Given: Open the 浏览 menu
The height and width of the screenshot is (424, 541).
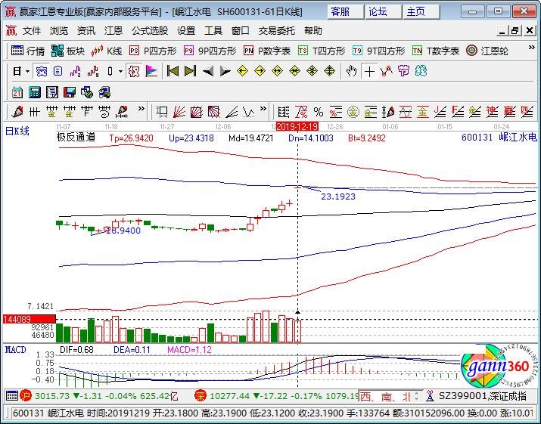Looking at the screenshot, I should [x=59, y=31].
